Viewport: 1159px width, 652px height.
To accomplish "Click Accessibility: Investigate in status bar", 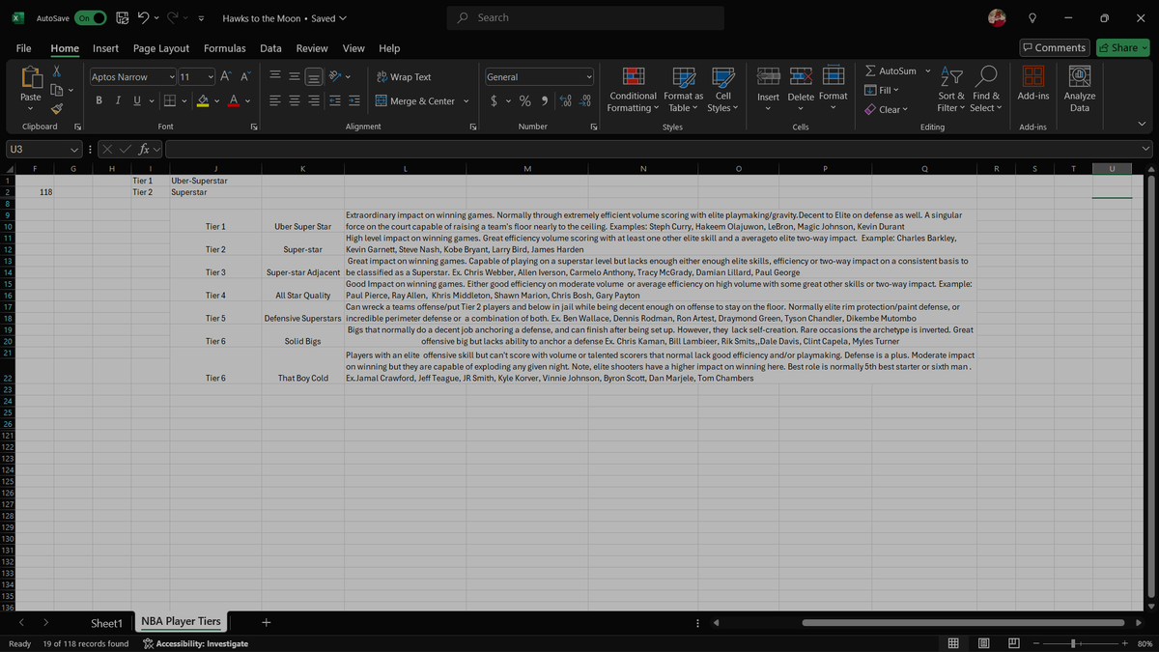I will coord(195,643).
